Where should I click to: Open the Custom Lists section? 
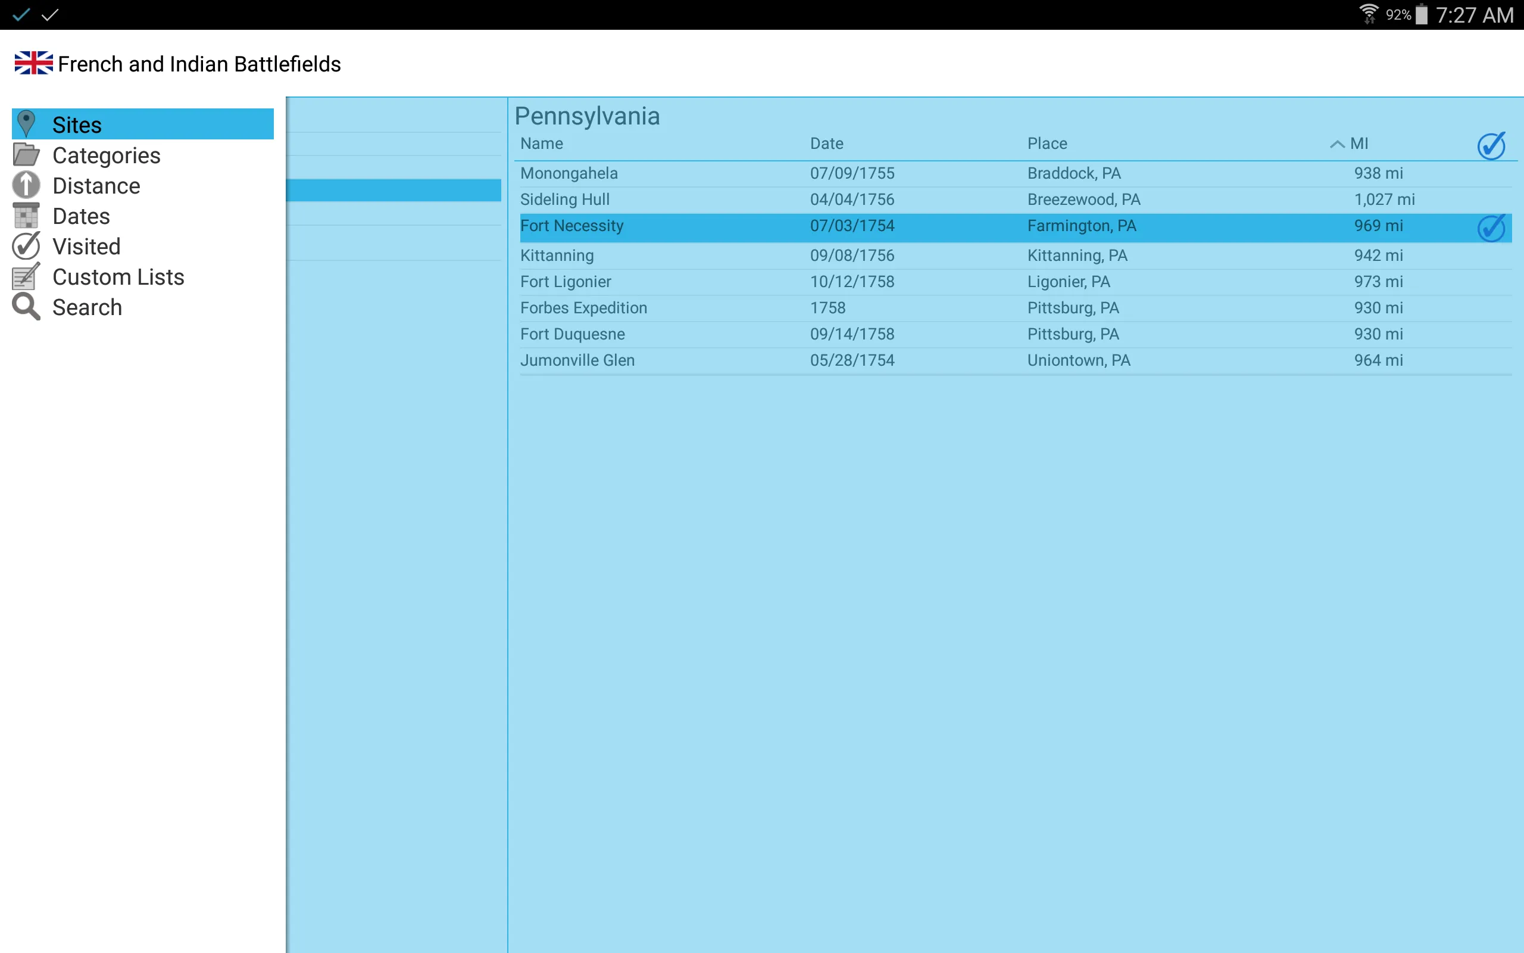pos(118,277)
